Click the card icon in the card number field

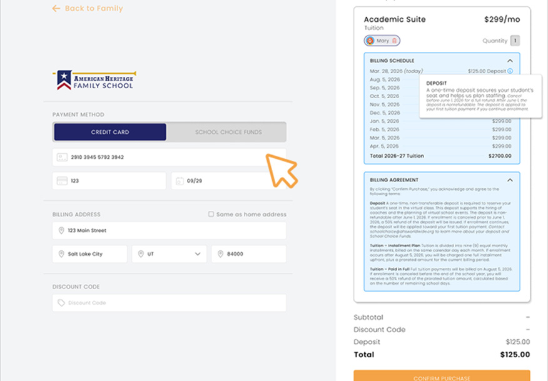click(x=62, y=158)
